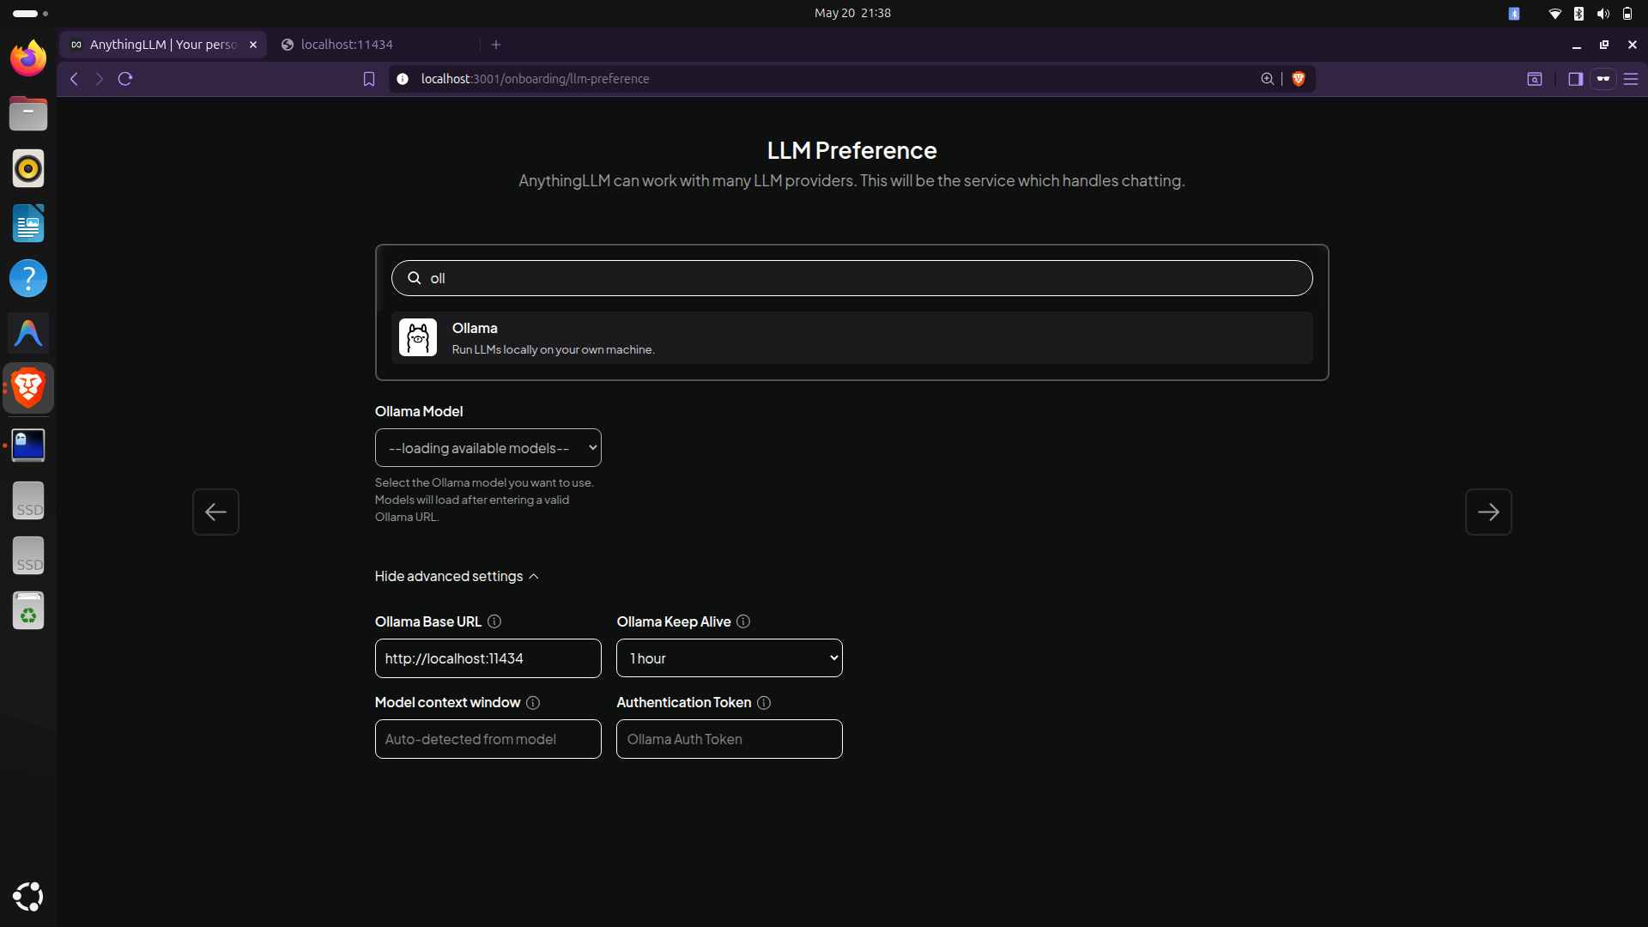The image size is (1648, 927).
Task: Focus the LLM provider search field
Action: click(x=852, y=278)
